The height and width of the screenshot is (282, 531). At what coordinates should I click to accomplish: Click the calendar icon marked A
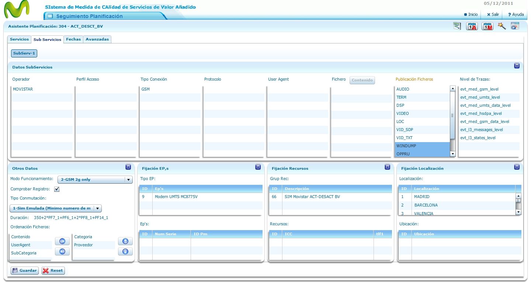[472, 26]
